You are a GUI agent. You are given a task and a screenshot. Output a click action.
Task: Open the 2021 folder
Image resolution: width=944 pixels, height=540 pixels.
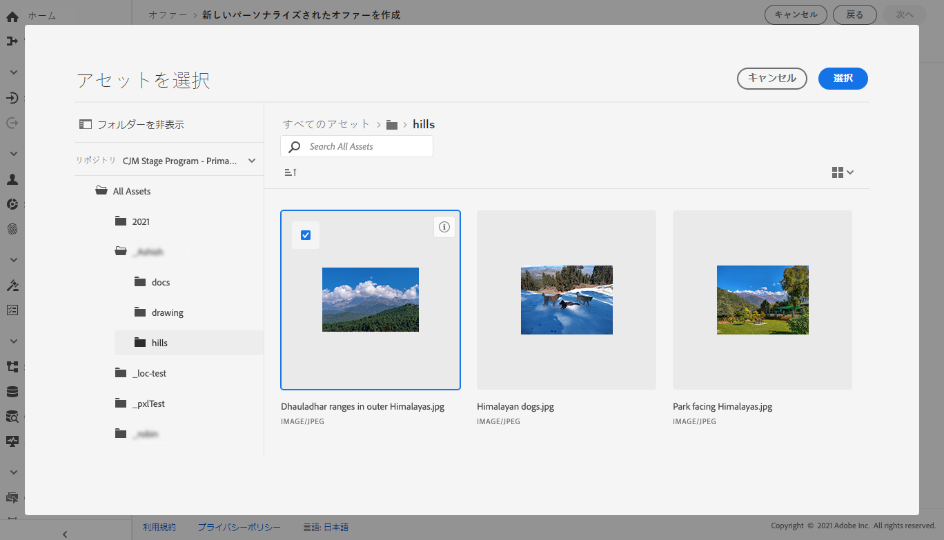point(141,221)
